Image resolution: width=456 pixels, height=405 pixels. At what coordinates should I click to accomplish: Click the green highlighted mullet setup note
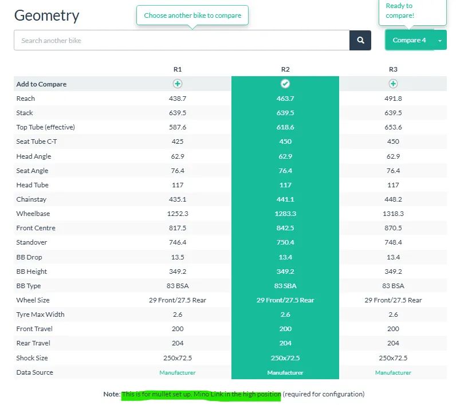point(201,394)
